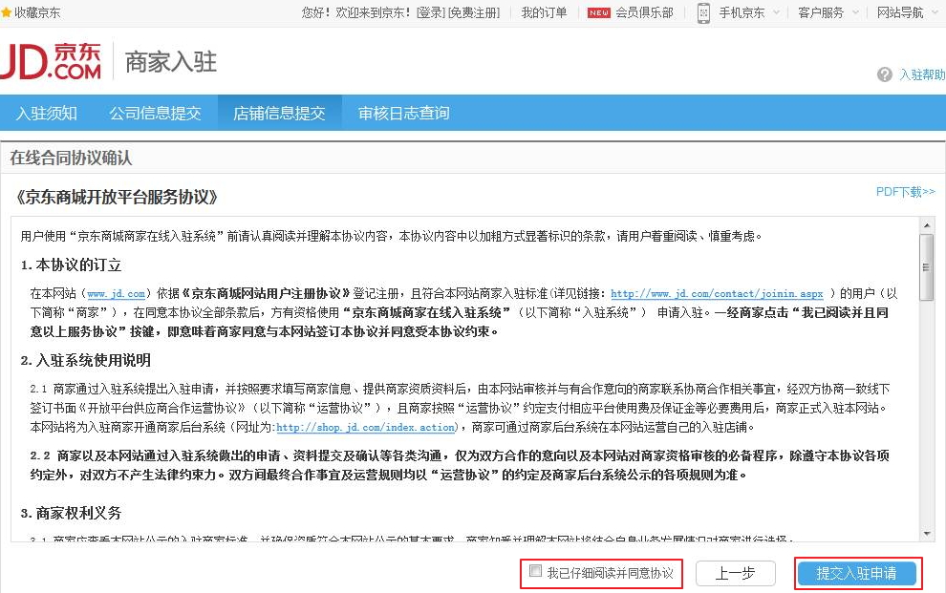Click the 《京东商城开放平台服务协议》 title

(116, 197)
